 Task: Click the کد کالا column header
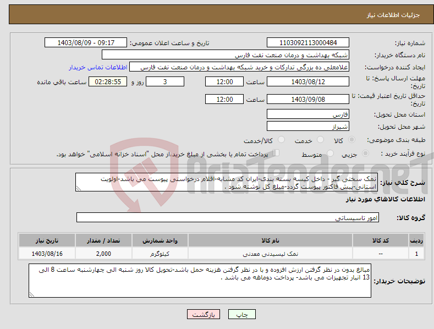point(381,240)
